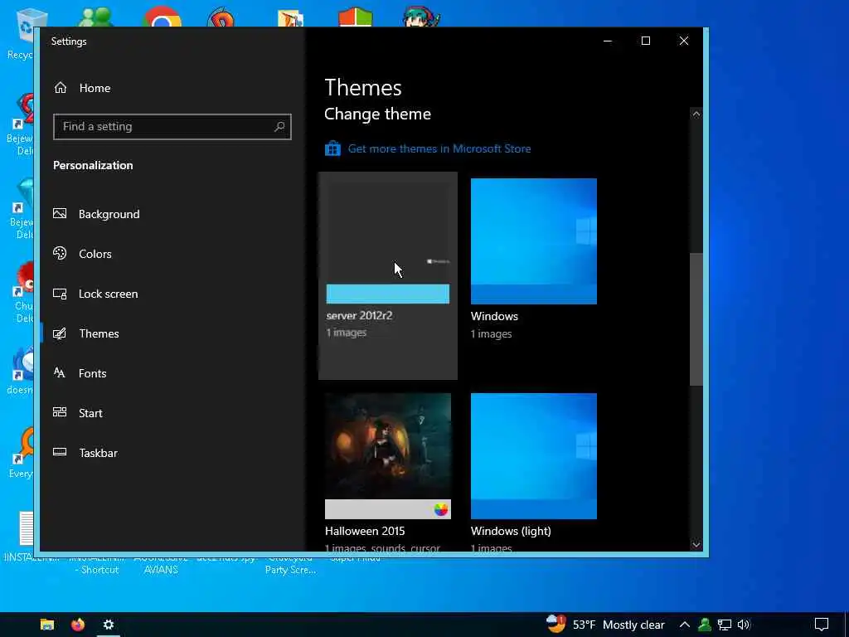Viewport: 849px width, 637px height.
Task: Apply the Halloween 2015 theme
Action: [388, 456]
